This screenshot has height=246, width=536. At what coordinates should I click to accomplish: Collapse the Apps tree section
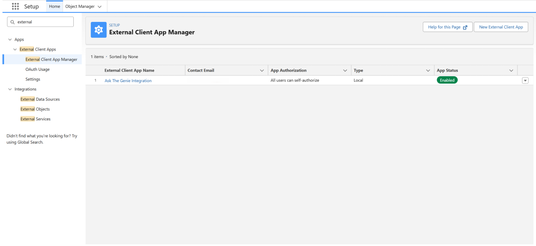coord(9,40)
